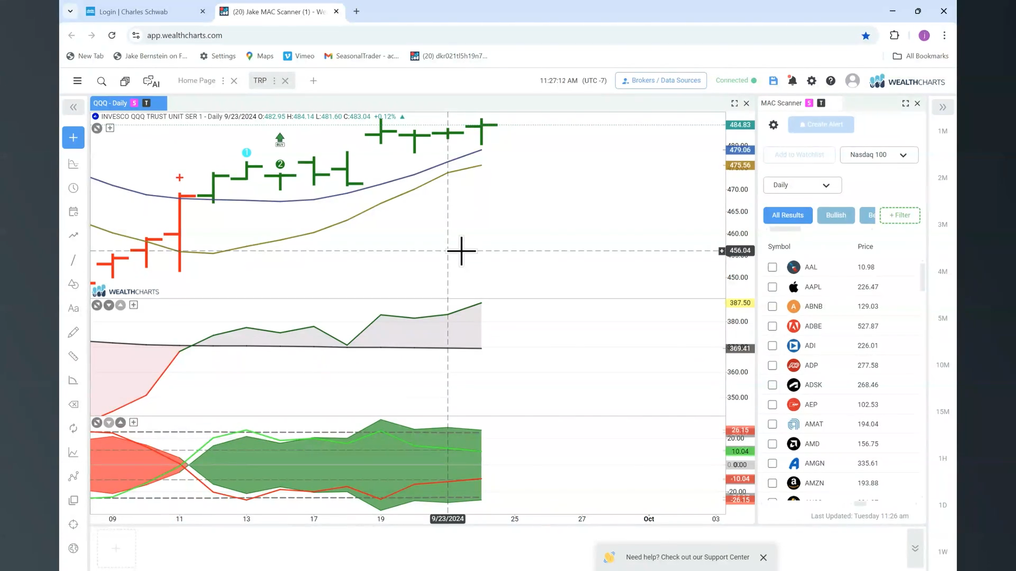
Task: Add indicator to price pane plus icon
Action: [x=110, y=128]
